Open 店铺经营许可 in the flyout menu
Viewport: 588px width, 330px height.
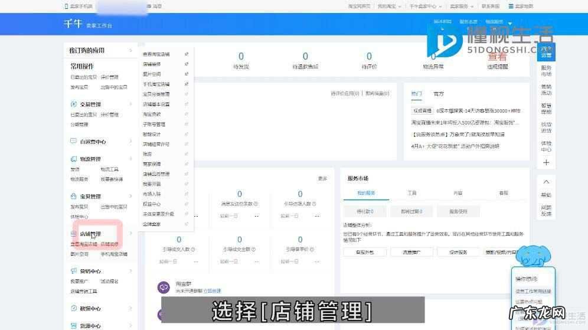156,144
